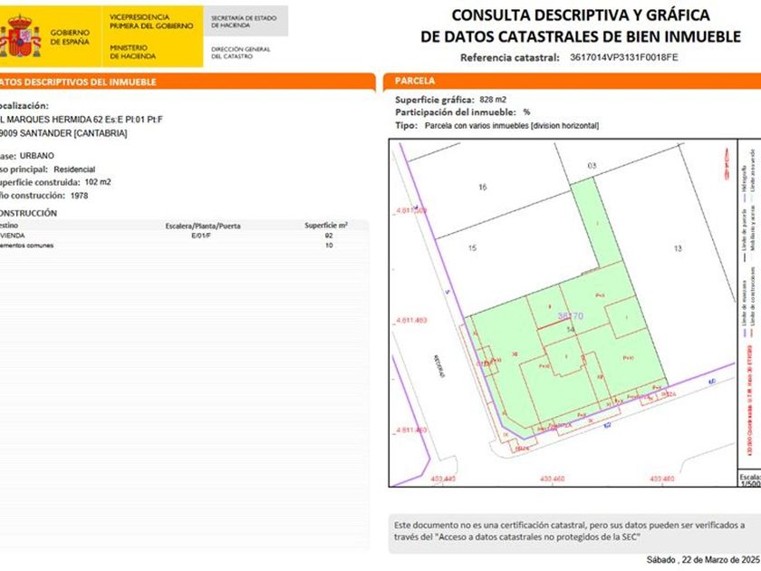Click parcel number 13 on the map
The height and width of the screenshot is (571, 761).
click(678, 248)
